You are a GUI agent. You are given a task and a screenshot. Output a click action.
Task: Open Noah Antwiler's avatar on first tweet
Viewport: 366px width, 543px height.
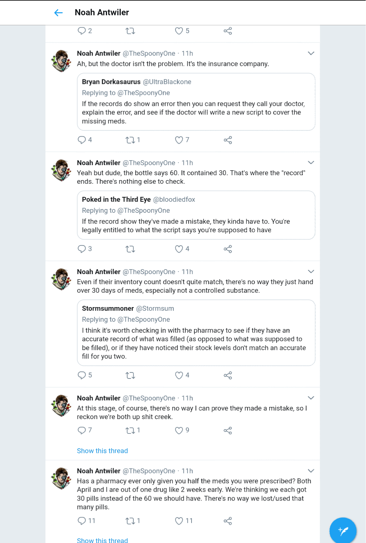61,61
